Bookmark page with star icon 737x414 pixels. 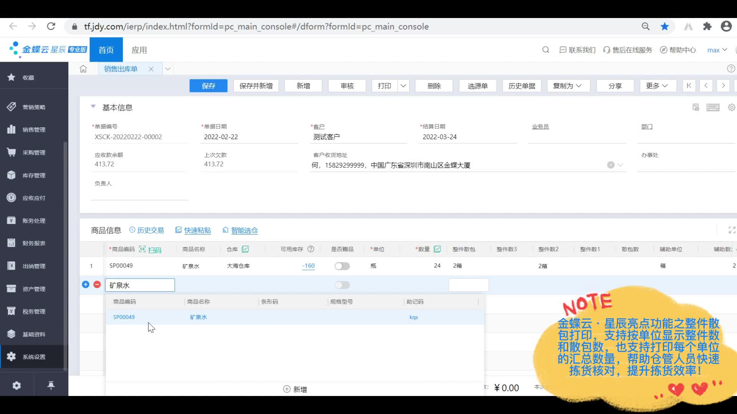(665, 26)
